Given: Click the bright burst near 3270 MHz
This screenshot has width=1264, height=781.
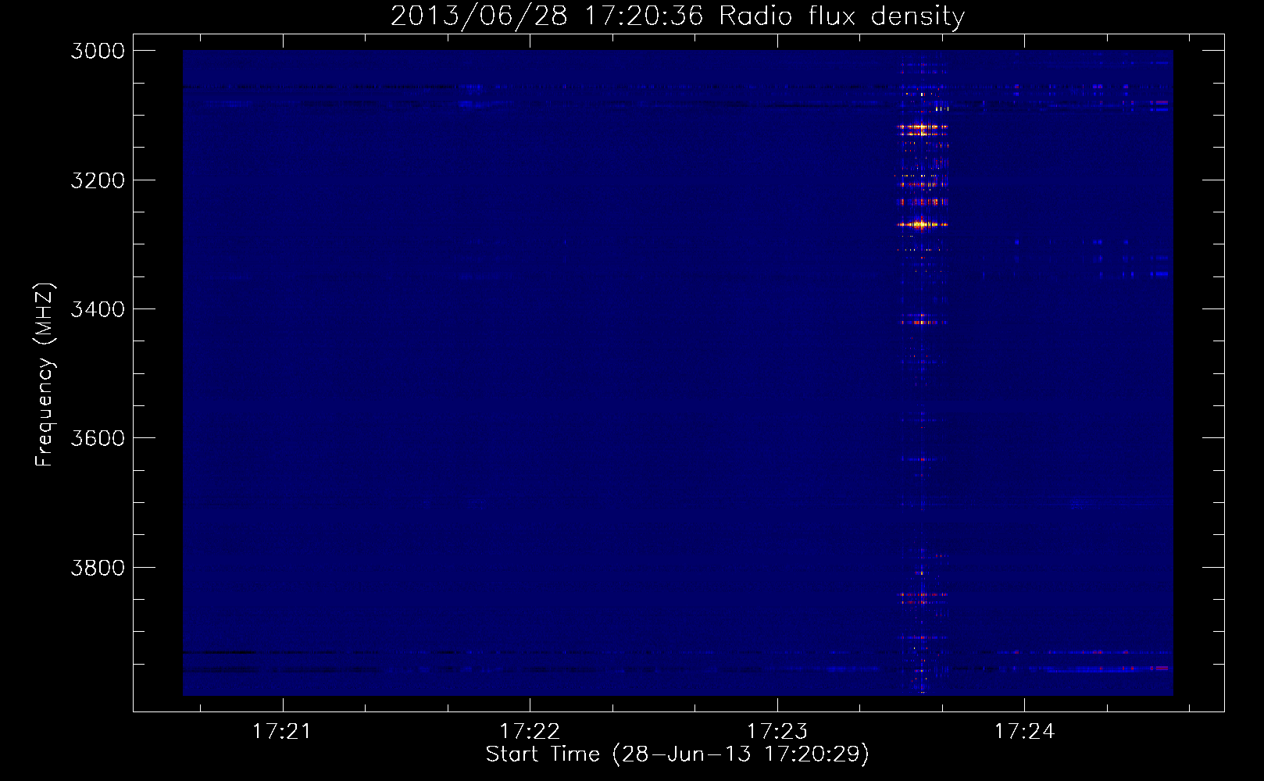Looking at the screenshot, I should (923, 224).
